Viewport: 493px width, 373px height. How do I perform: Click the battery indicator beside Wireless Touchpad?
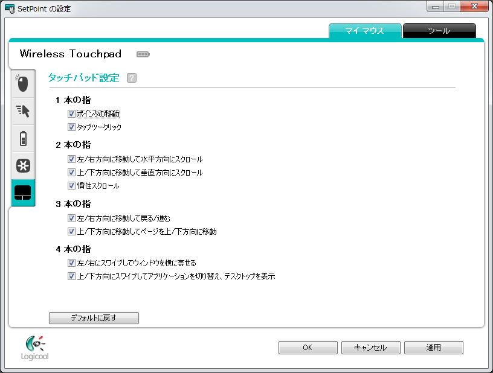click(x=143, y=54)
